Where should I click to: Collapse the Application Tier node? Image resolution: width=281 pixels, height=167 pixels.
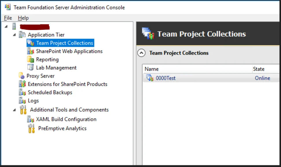[14, 35]
